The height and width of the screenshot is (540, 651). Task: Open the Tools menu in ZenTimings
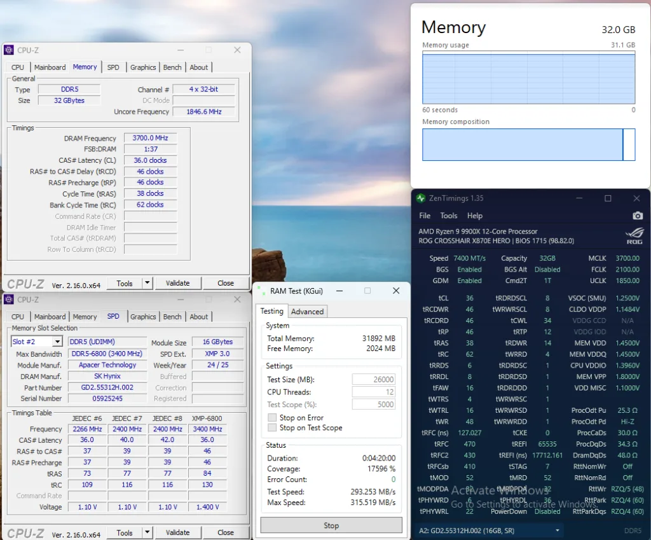pos(449,216)
